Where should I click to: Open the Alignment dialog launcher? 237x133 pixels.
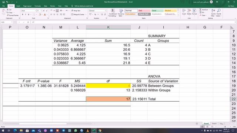tap(87, 18)
